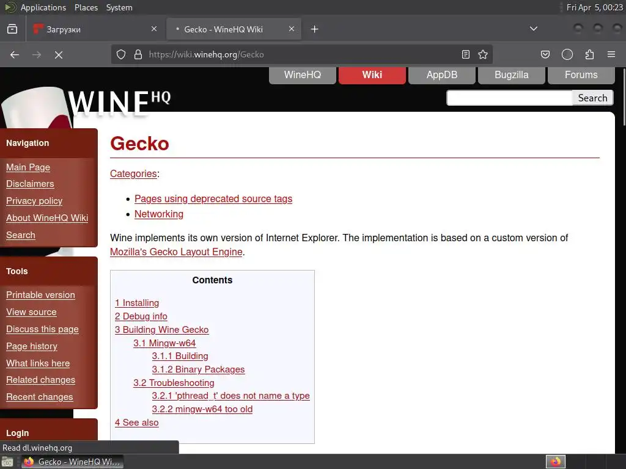Open Firefox View icon at tab strip start
626x469 pixels.
coord(12,29)
